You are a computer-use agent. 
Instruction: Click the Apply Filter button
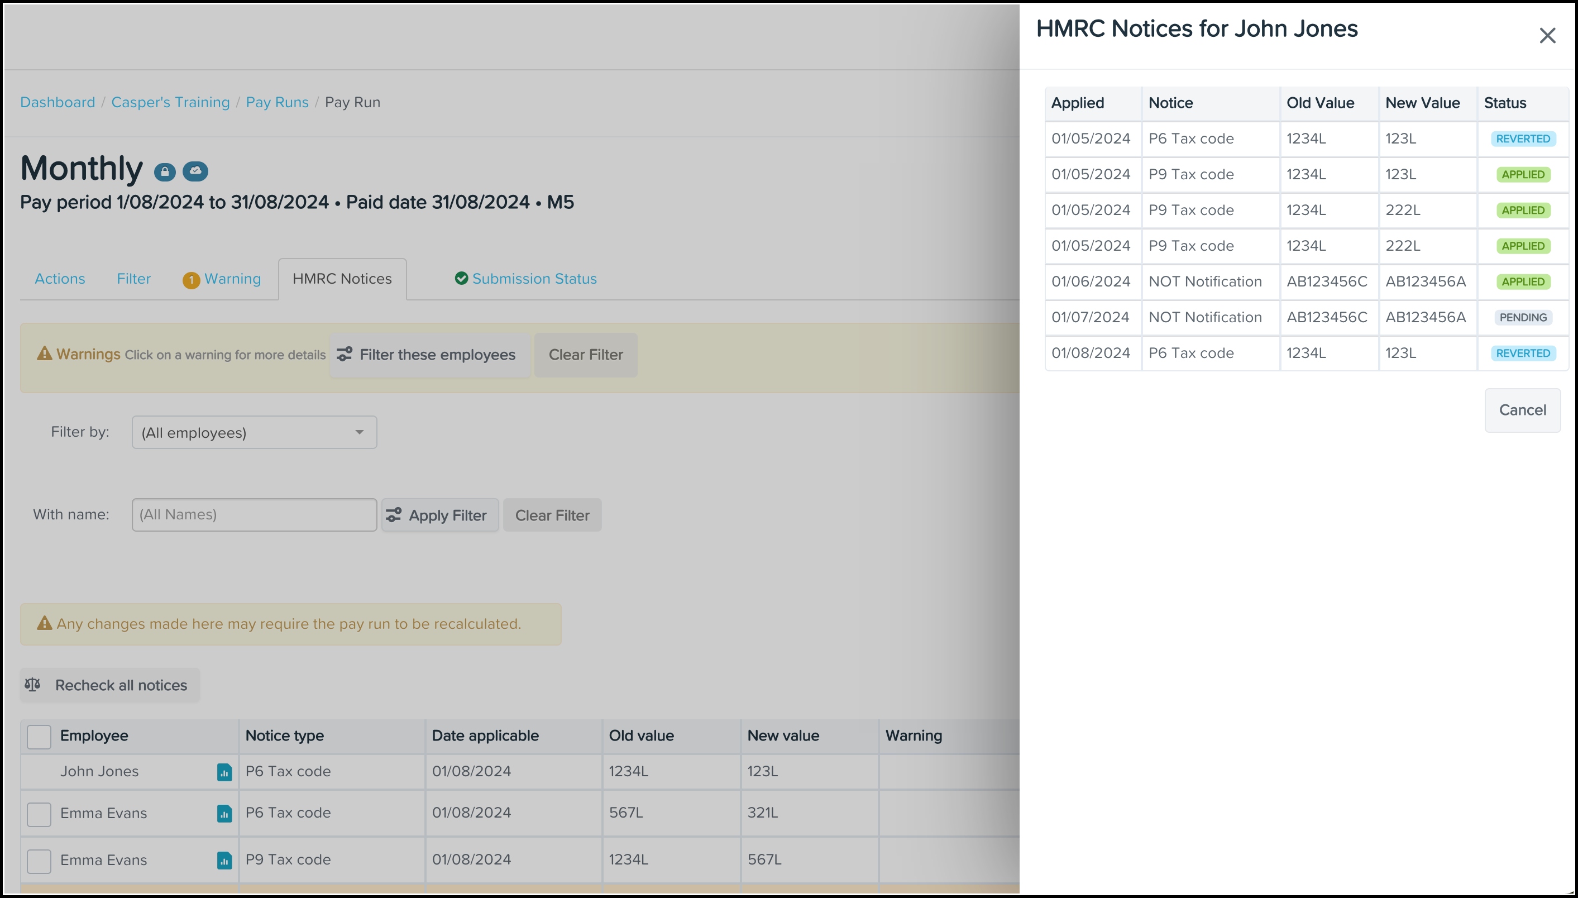[439, 515]
